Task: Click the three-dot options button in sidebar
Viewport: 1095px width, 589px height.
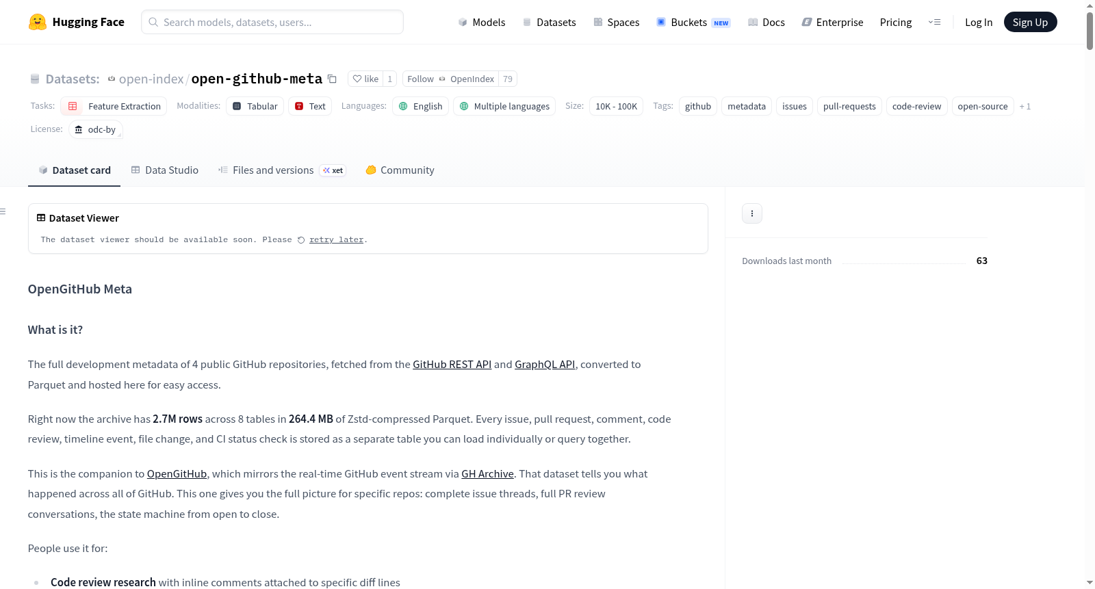Action: pos(752,213)
